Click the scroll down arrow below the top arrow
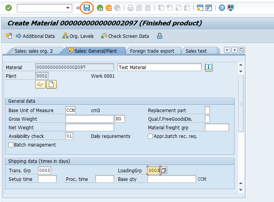This screenshot has height=202, width=274. click(241, 71)
